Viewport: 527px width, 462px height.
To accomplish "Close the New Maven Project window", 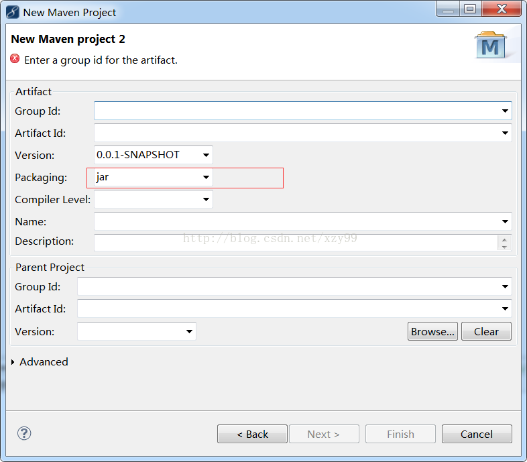I will 502,9.
